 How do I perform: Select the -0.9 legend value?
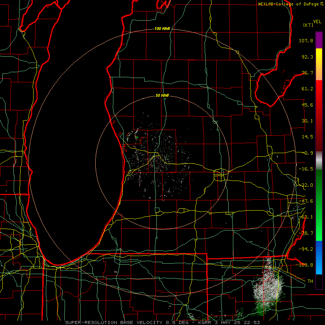pos(307,153)
